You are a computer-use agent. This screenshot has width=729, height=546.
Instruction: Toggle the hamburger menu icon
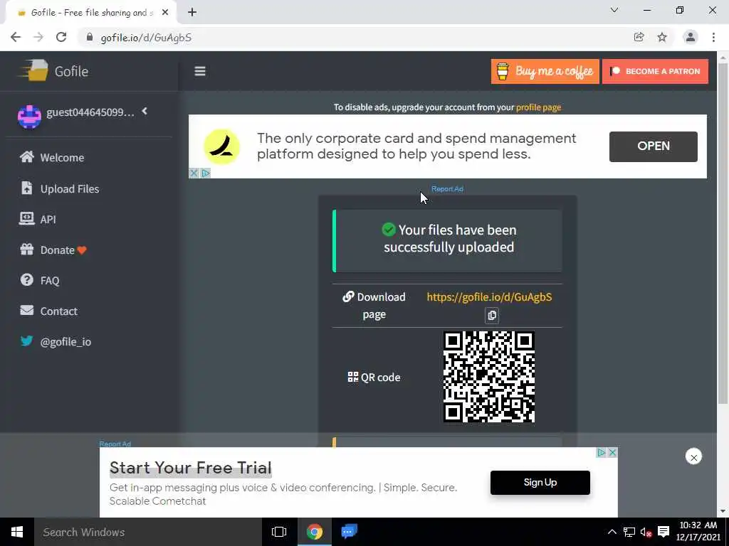[x=200, y=71]
